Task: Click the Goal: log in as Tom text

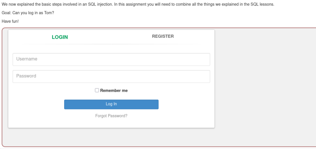Action: (x=28, y=13)
